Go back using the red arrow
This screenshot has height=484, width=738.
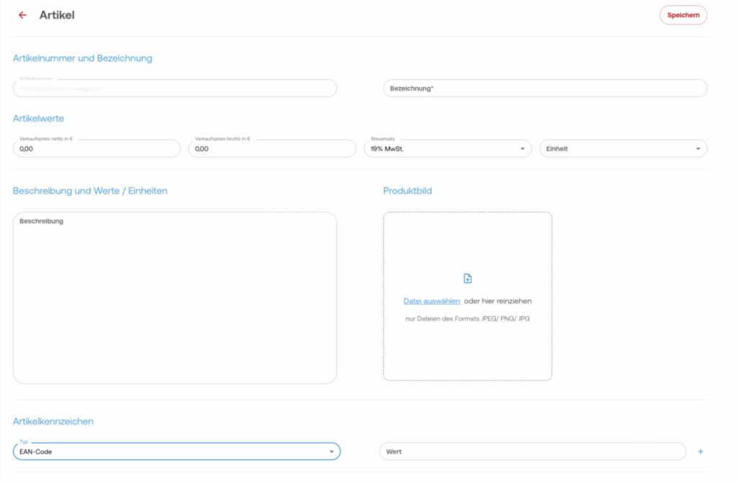pyautogui.click(x=22, y=15)
